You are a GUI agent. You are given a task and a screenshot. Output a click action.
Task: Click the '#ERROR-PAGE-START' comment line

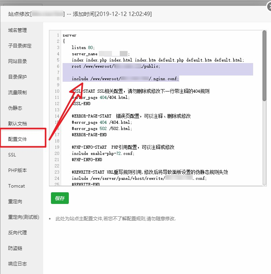pyautogui.click(x=131, y=116)
